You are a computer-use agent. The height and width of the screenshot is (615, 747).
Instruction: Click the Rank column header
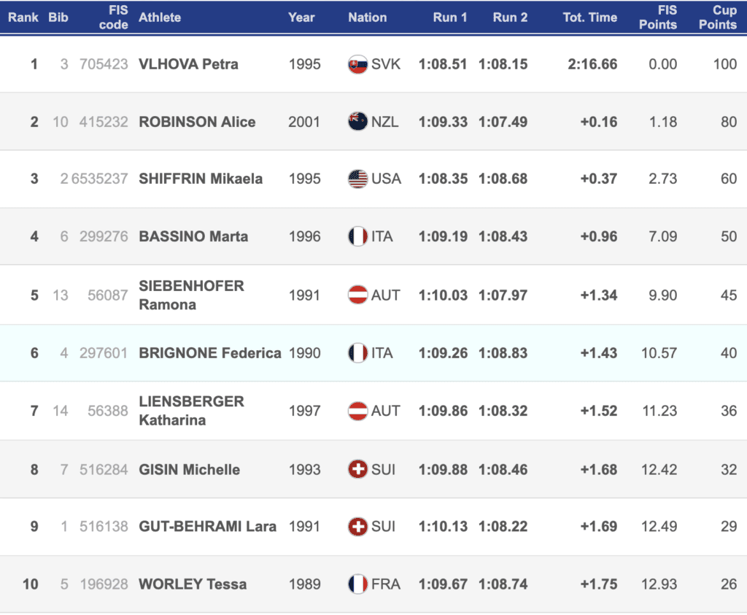pyautogui.click(x=23, y=17)
